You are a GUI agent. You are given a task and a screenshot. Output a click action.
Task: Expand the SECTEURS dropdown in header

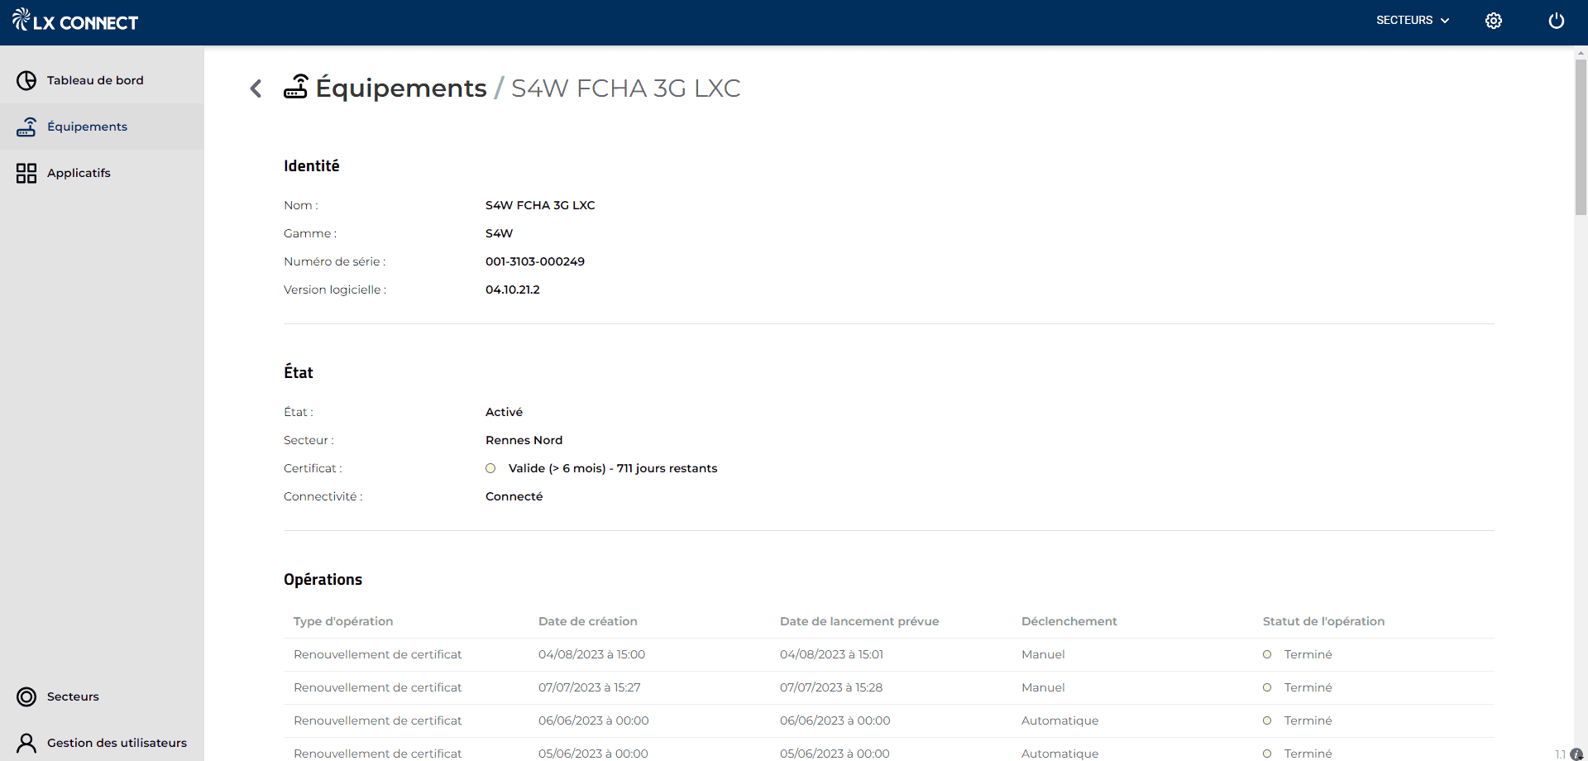1404,21
